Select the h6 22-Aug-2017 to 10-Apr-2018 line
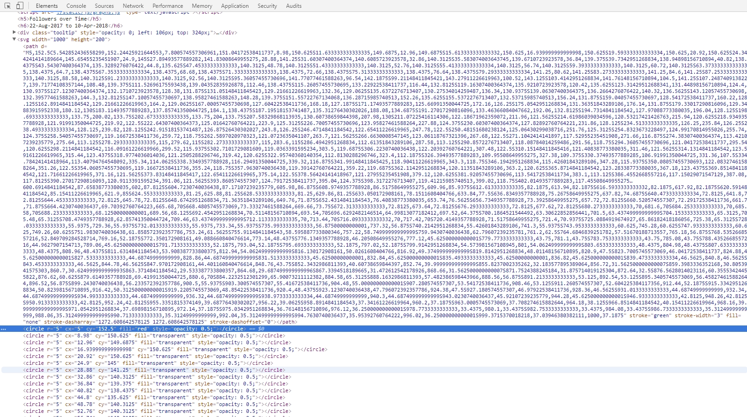The height and width of the screenshot is (417, 747). [x=70, y=26]
